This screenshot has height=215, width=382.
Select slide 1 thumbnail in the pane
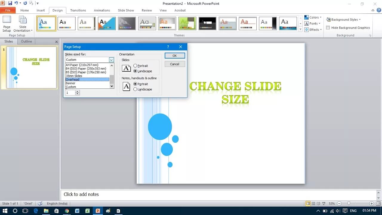click(x=32, y=67)
